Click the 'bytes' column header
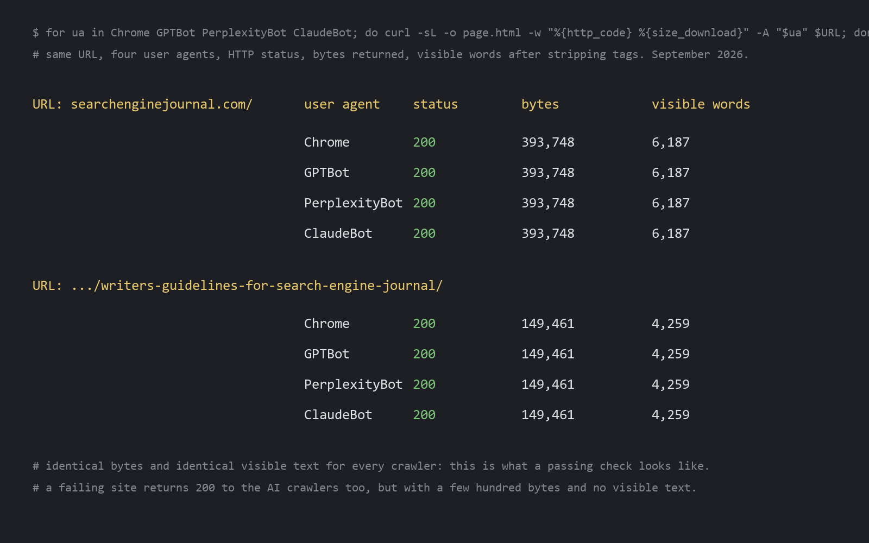This screenshot has width=869, height=543. [540, 104]
